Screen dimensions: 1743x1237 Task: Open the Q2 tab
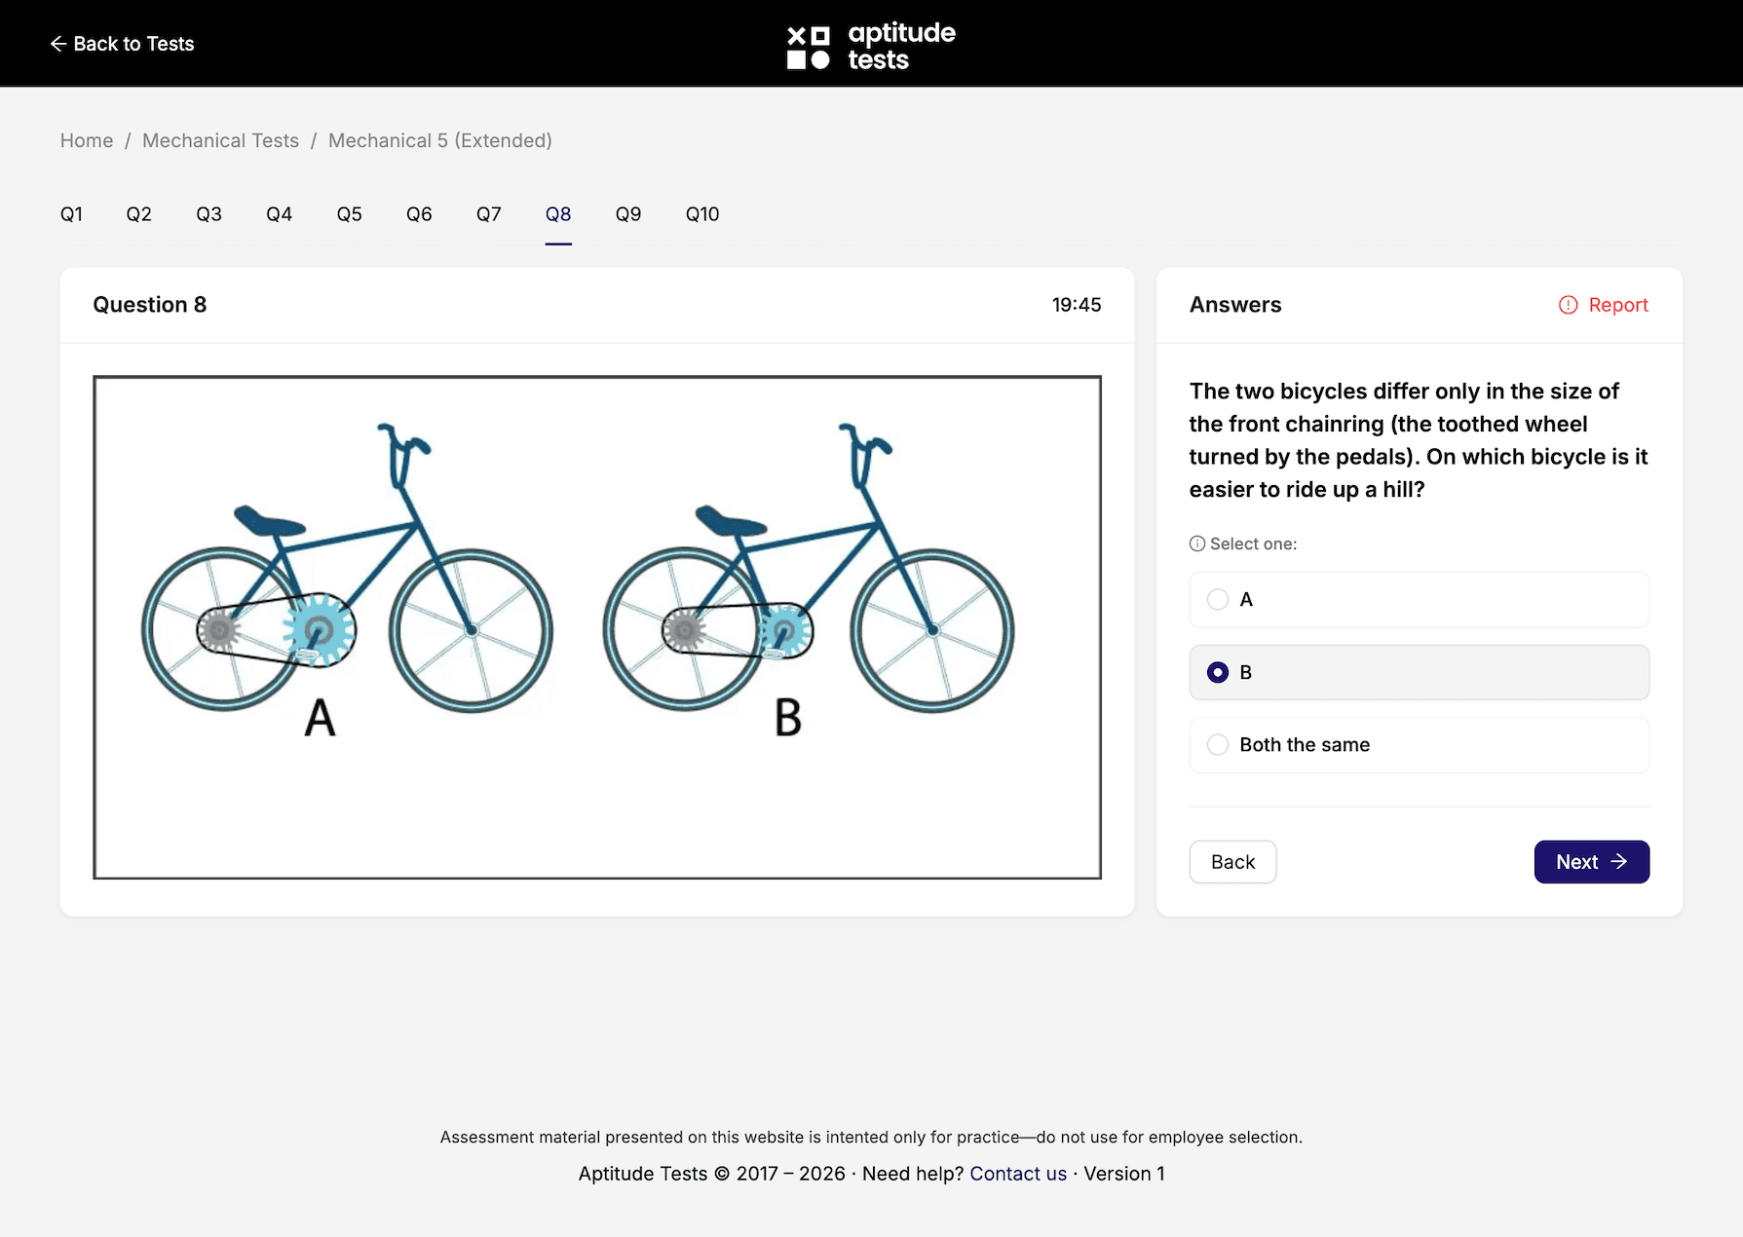tap(139, 214)
